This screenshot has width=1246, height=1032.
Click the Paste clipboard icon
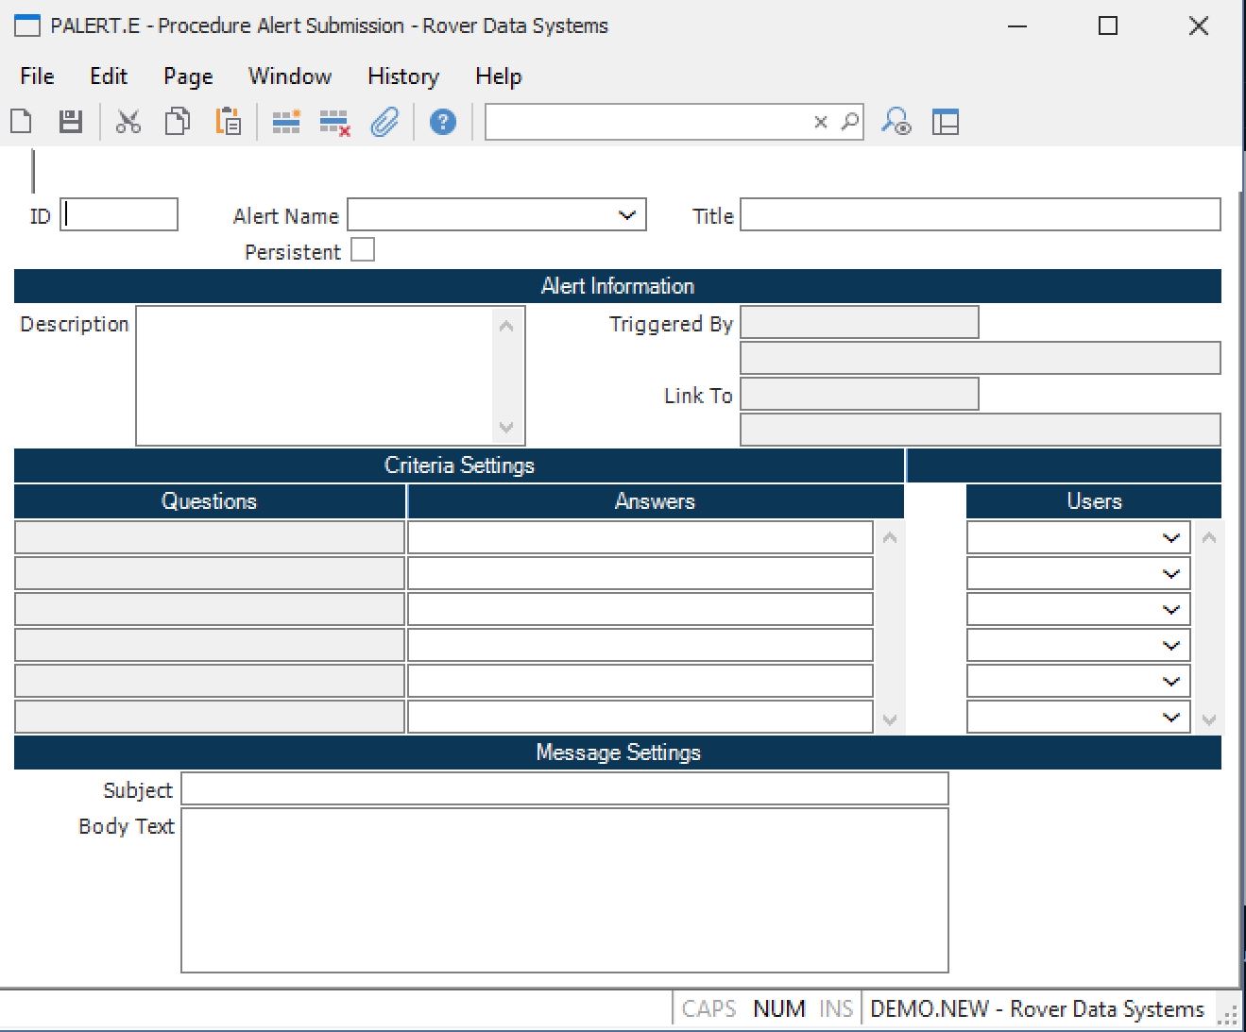tap(228, 122)
